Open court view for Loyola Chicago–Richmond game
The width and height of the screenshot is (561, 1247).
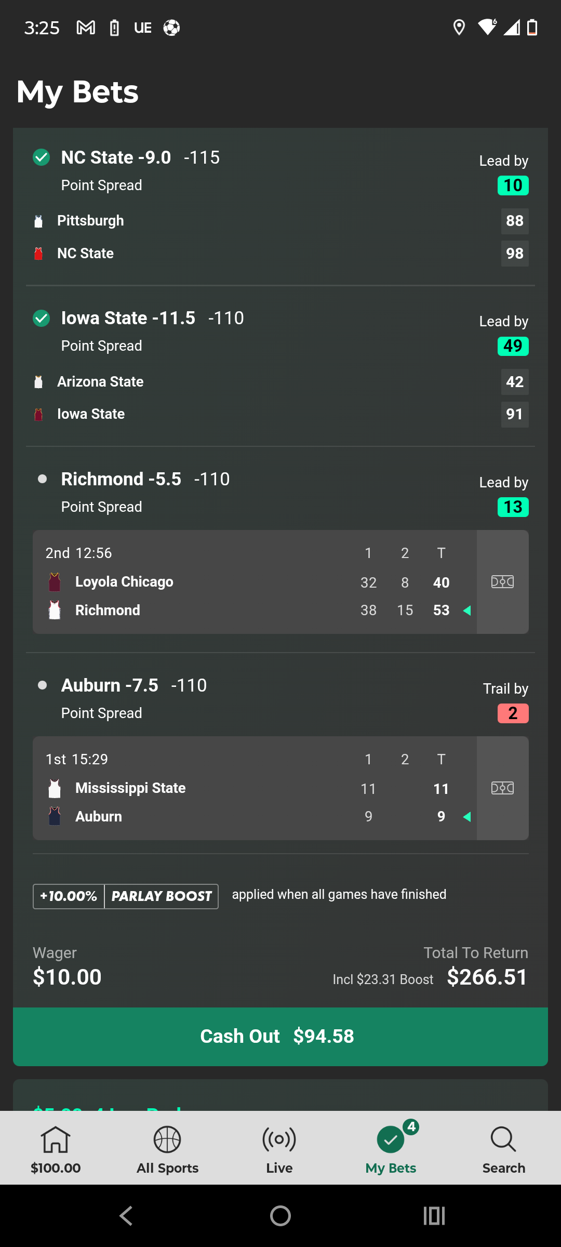502,581
